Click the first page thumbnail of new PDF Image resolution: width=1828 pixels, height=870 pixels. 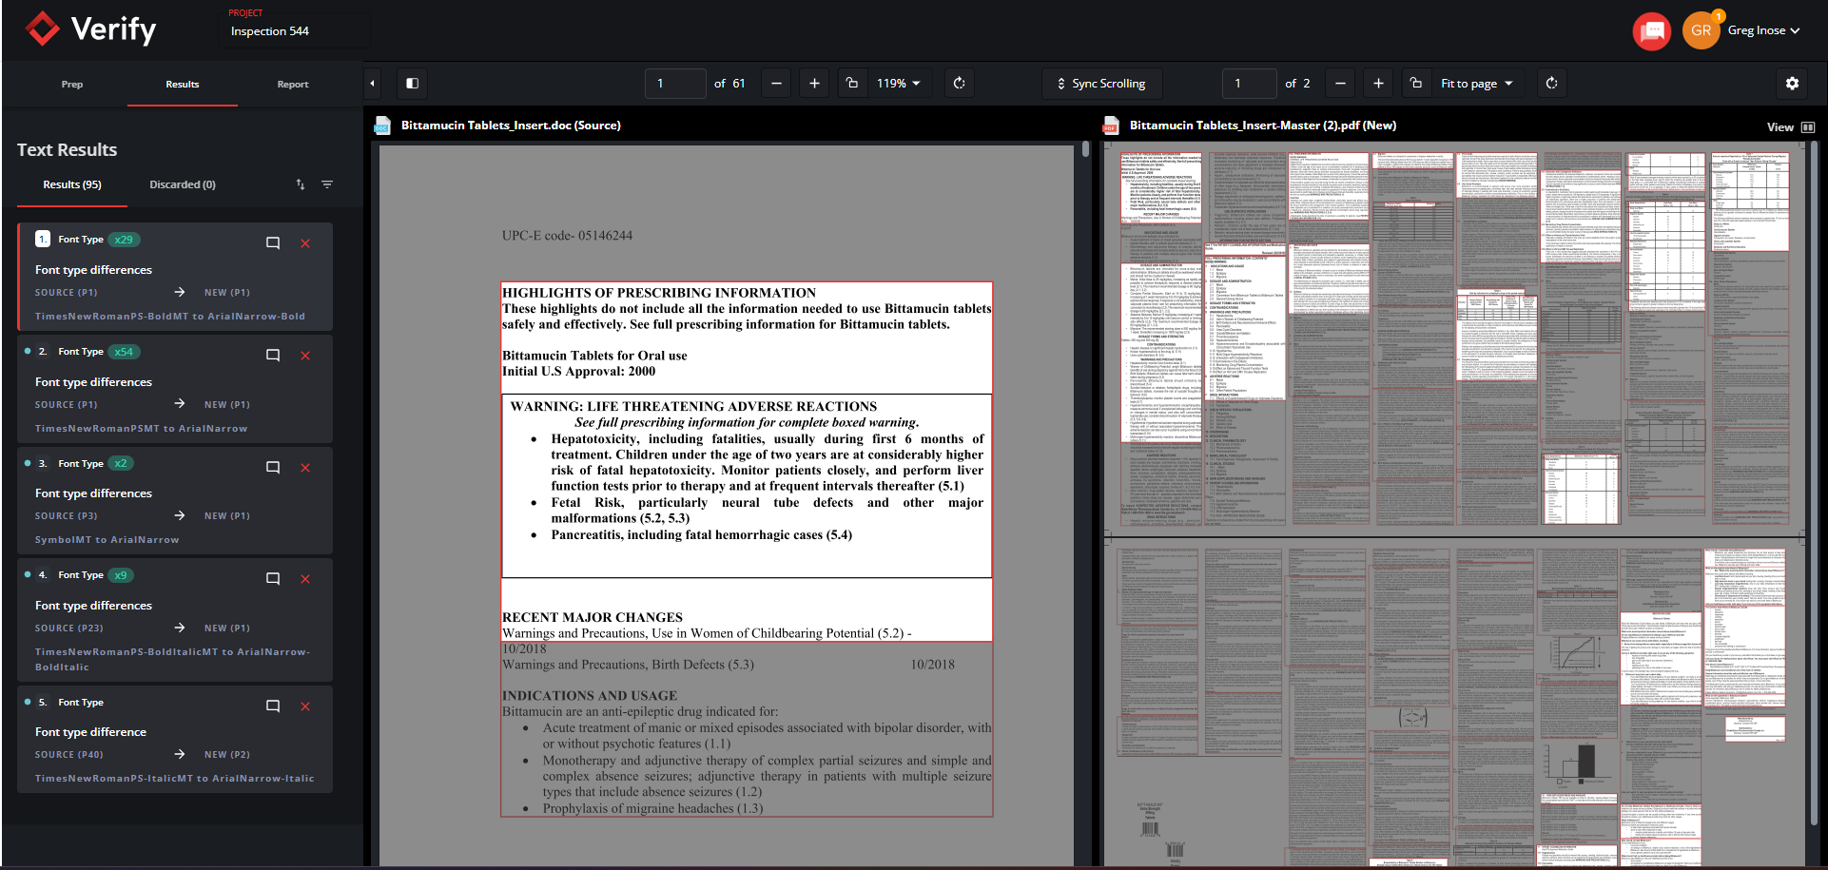click(x=1455, y=338)
